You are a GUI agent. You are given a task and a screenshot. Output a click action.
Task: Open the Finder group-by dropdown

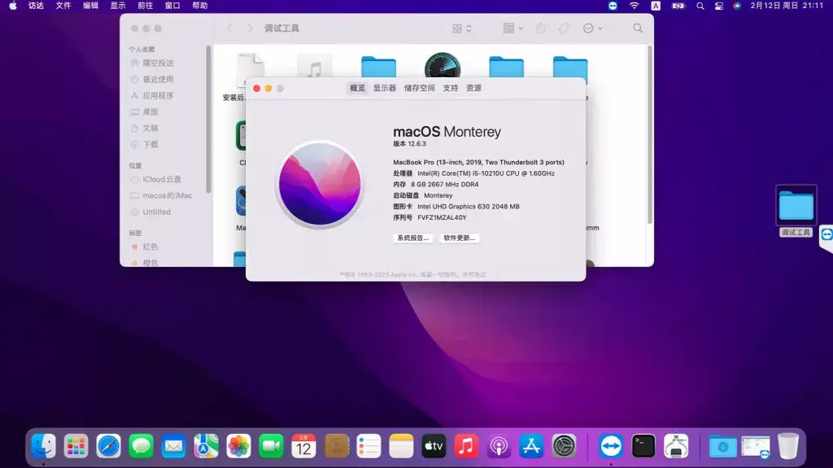click(512, 28)
